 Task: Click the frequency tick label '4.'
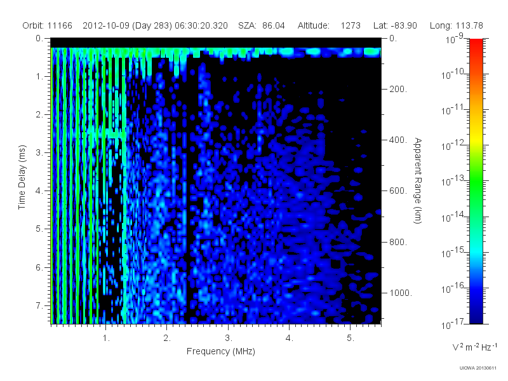click(290, 338)
